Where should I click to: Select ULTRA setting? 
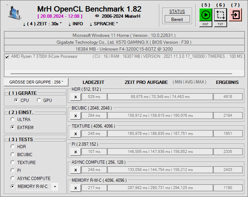click(13, 119)
